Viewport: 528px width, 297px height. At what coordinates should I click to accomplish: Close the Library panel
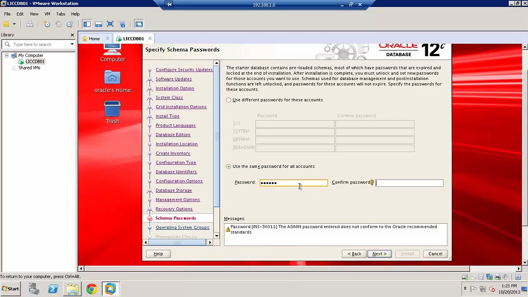tap(72, 35)
